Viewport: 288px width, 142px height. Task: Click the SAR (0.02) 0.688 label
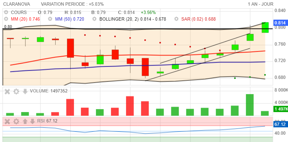[x=198, y=19]
